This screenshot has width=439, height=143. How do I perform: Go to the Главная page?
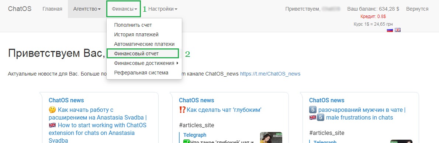click(x=52, y=9)
